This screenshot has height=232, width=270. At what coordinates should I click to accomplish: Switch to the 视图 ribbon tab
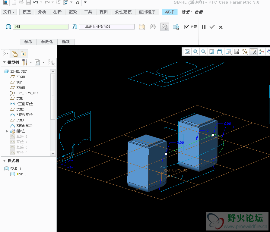(103, 12)
